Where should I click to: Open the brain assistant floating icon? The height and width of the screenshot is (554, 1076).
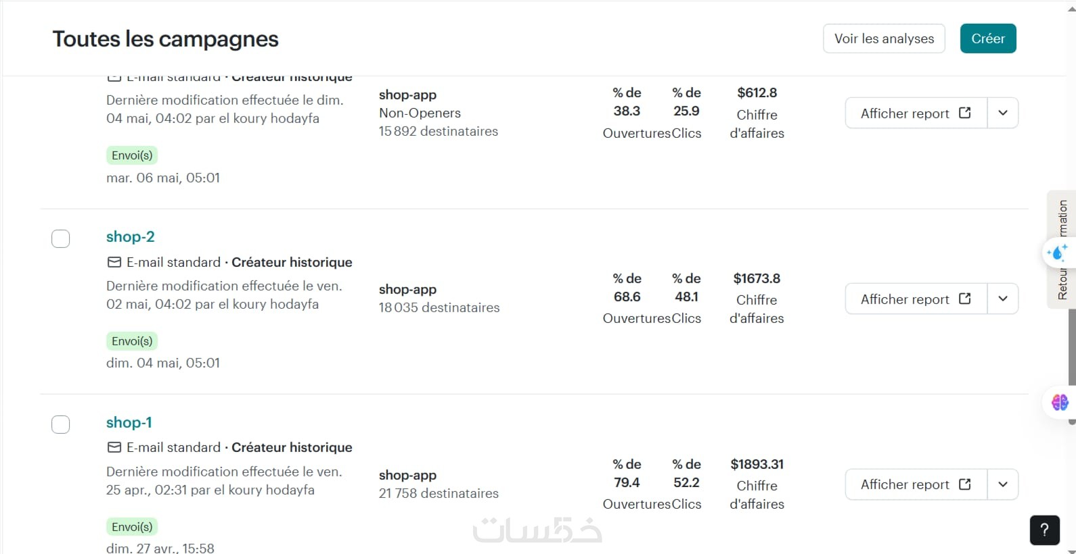pyautogui.click(x=1060, y=403)
